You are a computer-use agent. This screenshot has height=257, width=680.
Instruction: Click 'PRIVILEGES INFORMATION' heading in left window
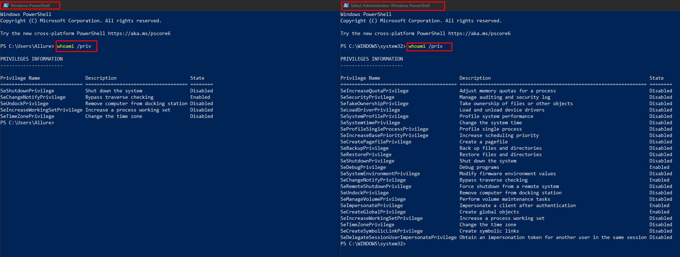[32, 59]
